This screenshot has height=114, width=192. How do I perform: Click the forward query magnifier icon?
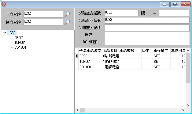pyautogui.click(x=67, y=14)
